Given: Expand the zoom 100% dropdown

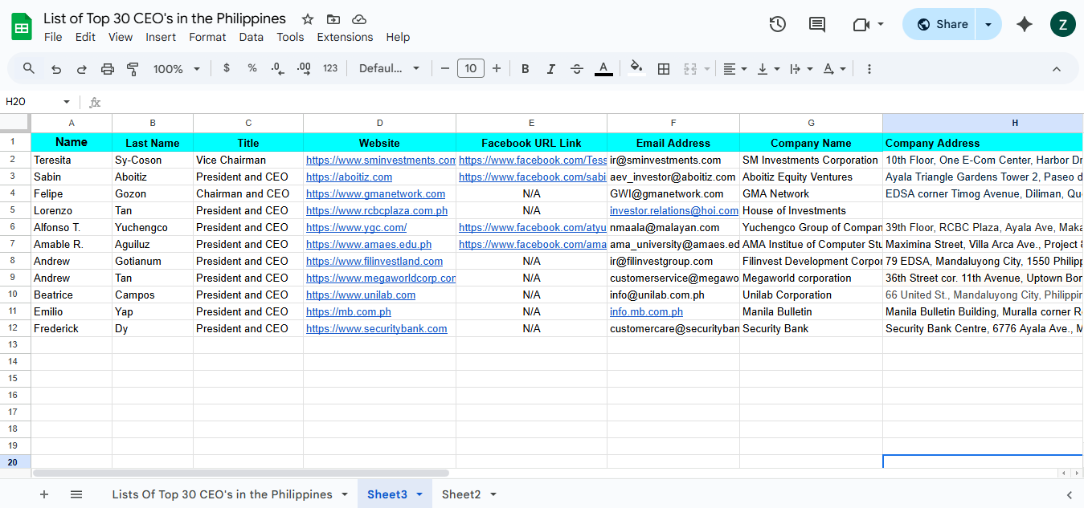Looking at the screenshot, I should pyautogui.click(x=176, y=69).
